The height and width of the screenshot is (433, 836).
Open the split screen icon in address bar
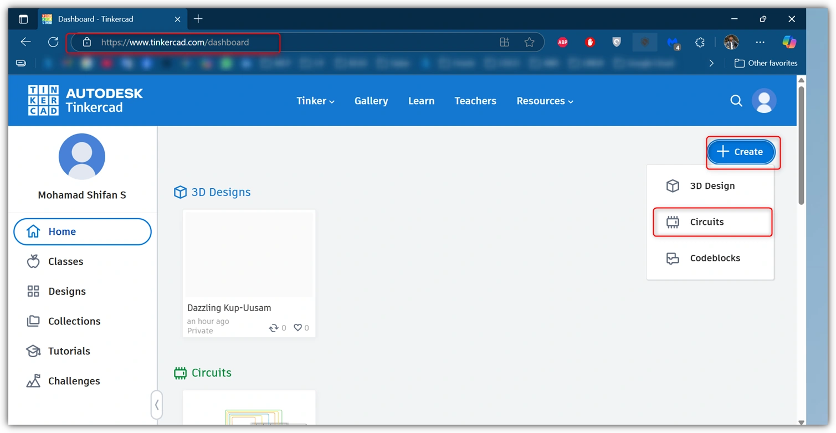(504, 42)
